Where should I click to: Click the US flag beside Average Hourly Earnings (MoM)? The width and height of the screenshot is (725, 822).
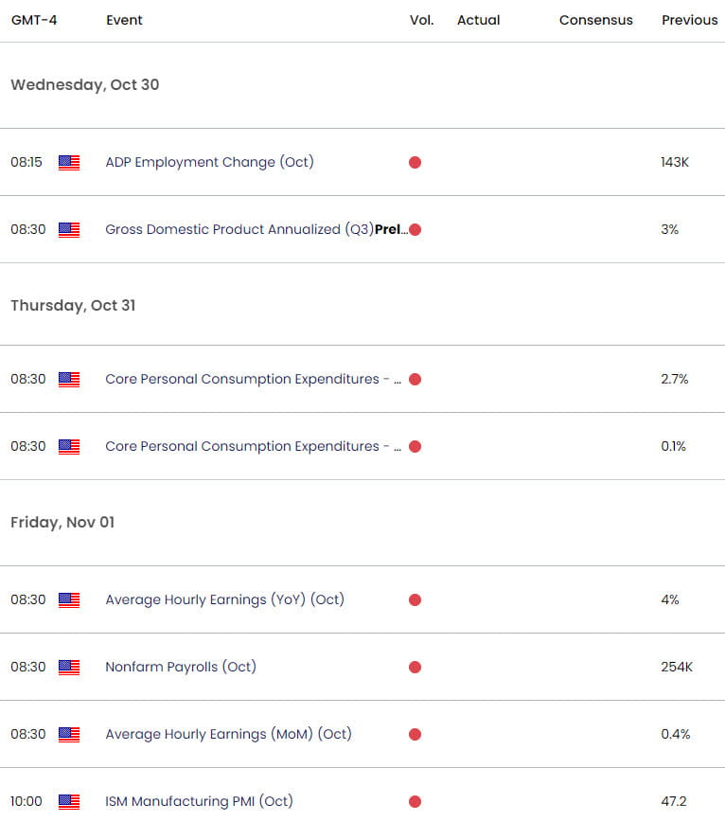(x=68, y=735)
